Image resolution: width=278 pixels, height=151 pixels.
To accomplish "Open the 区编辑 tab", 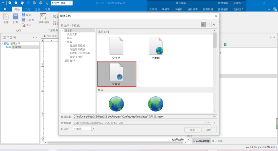I will (179, 9).
